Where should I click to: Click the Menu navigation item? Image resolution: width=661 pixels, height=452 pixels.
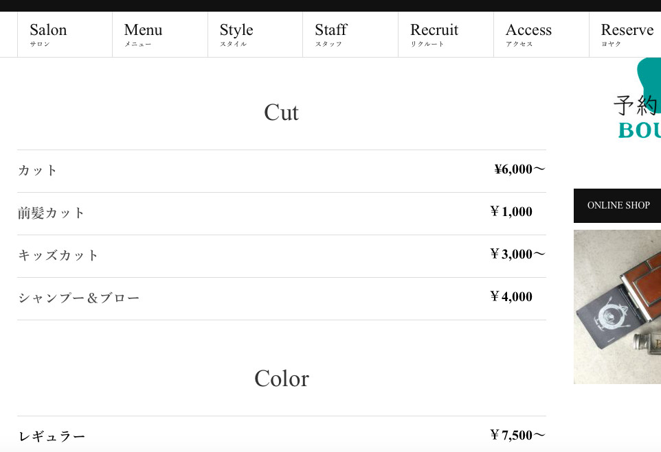(143, 34)
